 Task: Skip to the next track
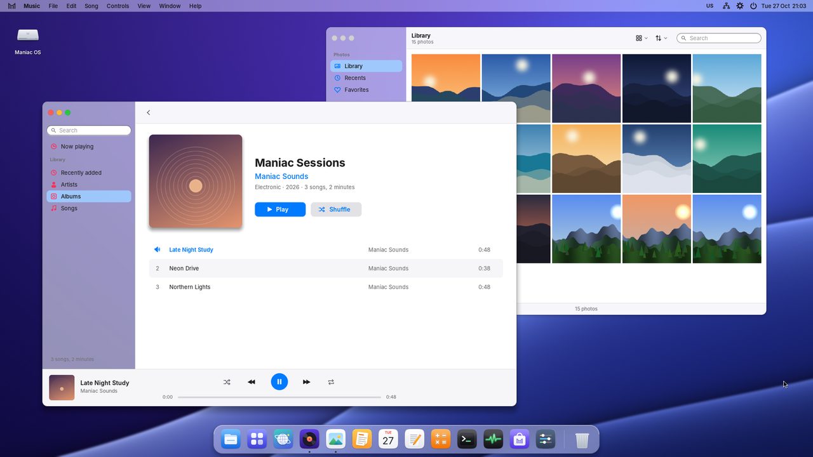pos(306,382)
